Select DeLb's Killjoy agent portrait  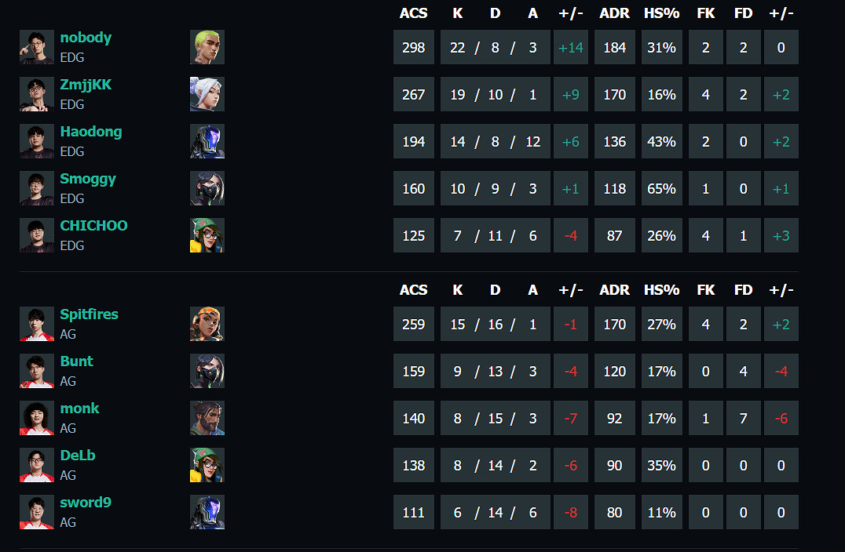pos(207,465)
